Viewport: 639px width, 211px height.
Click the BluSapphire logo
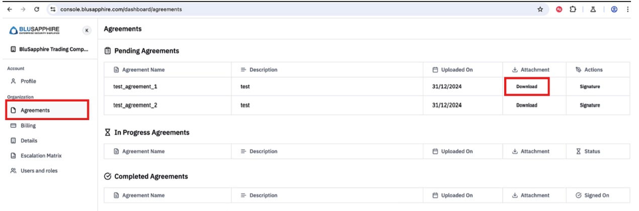coord(34,31)
